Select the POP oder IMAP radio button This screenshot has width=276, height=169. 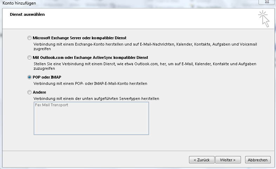pos(29,77)
